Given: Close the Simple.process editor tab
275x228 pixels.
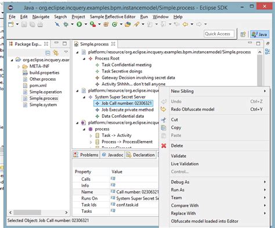Looking at the screenshot, I should click(113, 44).
